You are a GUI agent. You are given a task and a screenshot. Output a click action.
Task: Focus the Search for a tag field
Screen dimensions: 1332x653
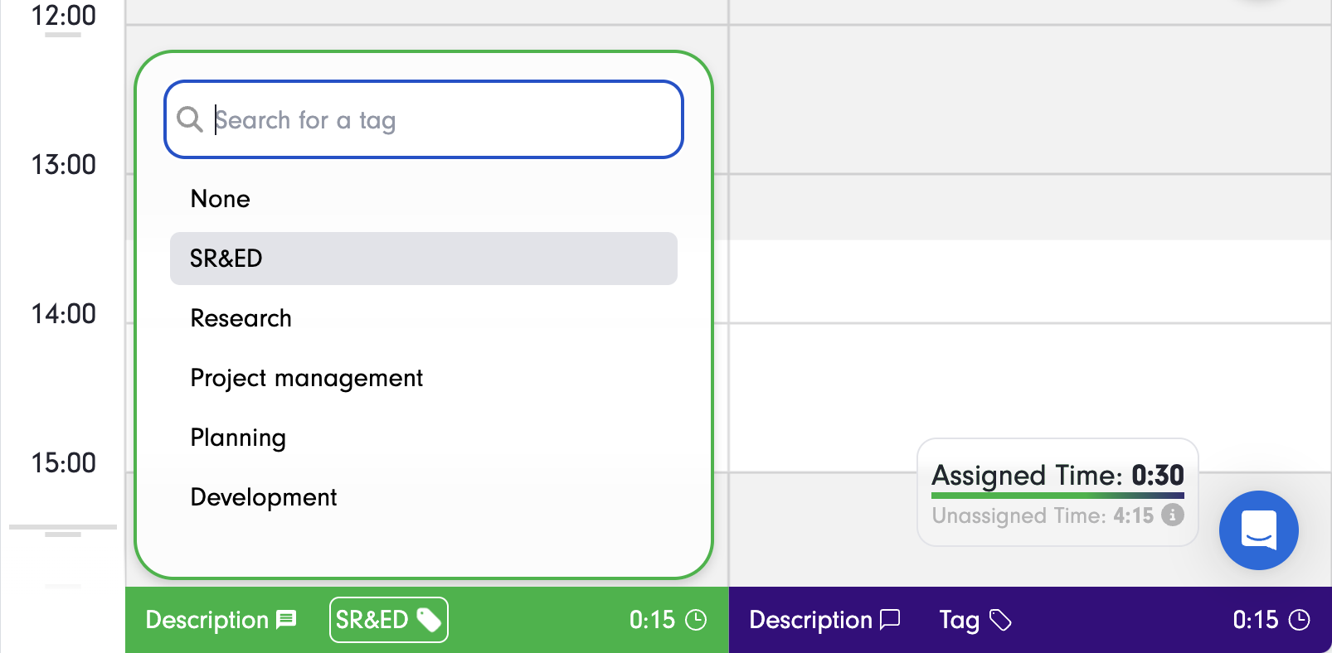tap(440, 120)
